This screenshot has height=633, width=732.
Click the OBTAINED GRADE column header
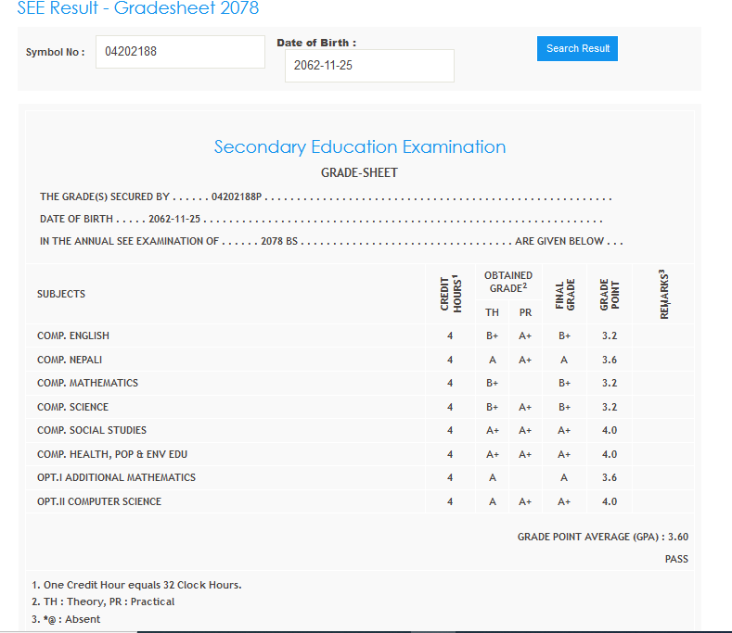click(507, 282)
